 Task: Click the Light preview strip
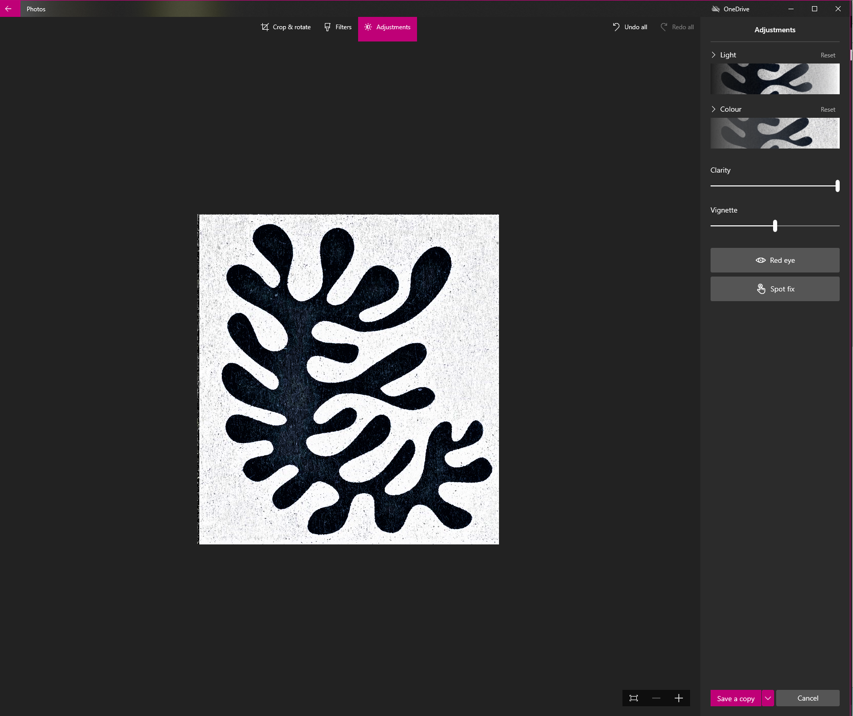click(x=775, y=79)
